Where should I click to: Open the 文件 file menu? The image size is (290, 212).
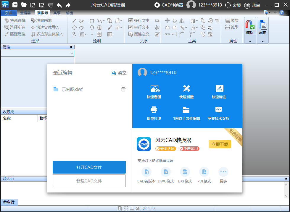[x=9, y=13]
